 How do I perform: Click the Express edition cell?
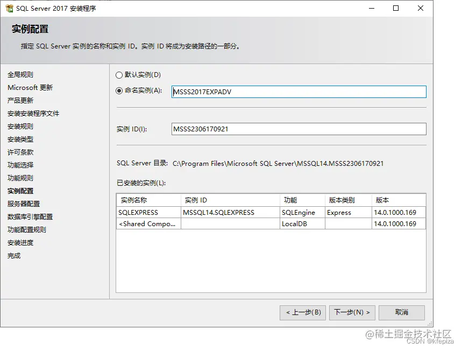coord(349,213)
